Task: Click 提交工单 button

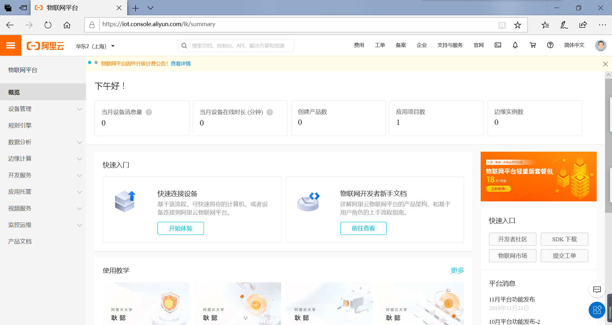Action: pos(565,256)
